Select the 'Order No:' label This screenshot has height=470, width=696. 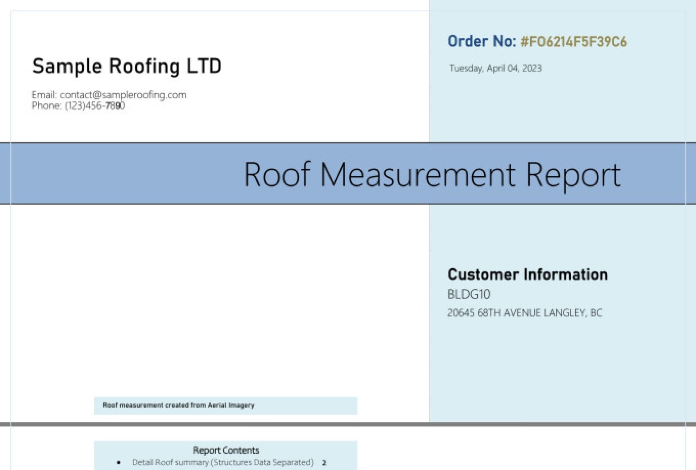(481, 41)
